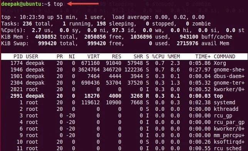Screen dimensions: 248x151
Task: Click the RES column header
Action: point(117,56)
